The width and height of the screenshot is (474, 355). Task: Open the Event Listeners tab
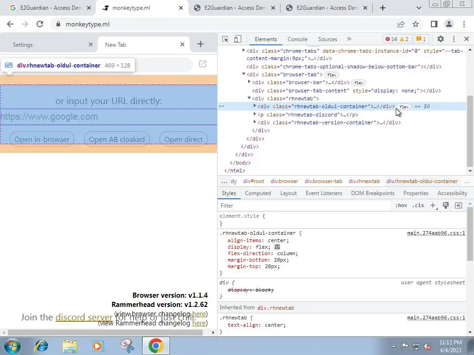(x=324, y=193)
